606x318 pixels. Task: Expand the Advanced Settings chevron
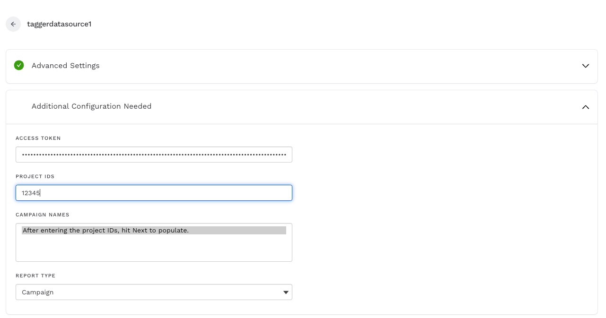coord(585,66)
